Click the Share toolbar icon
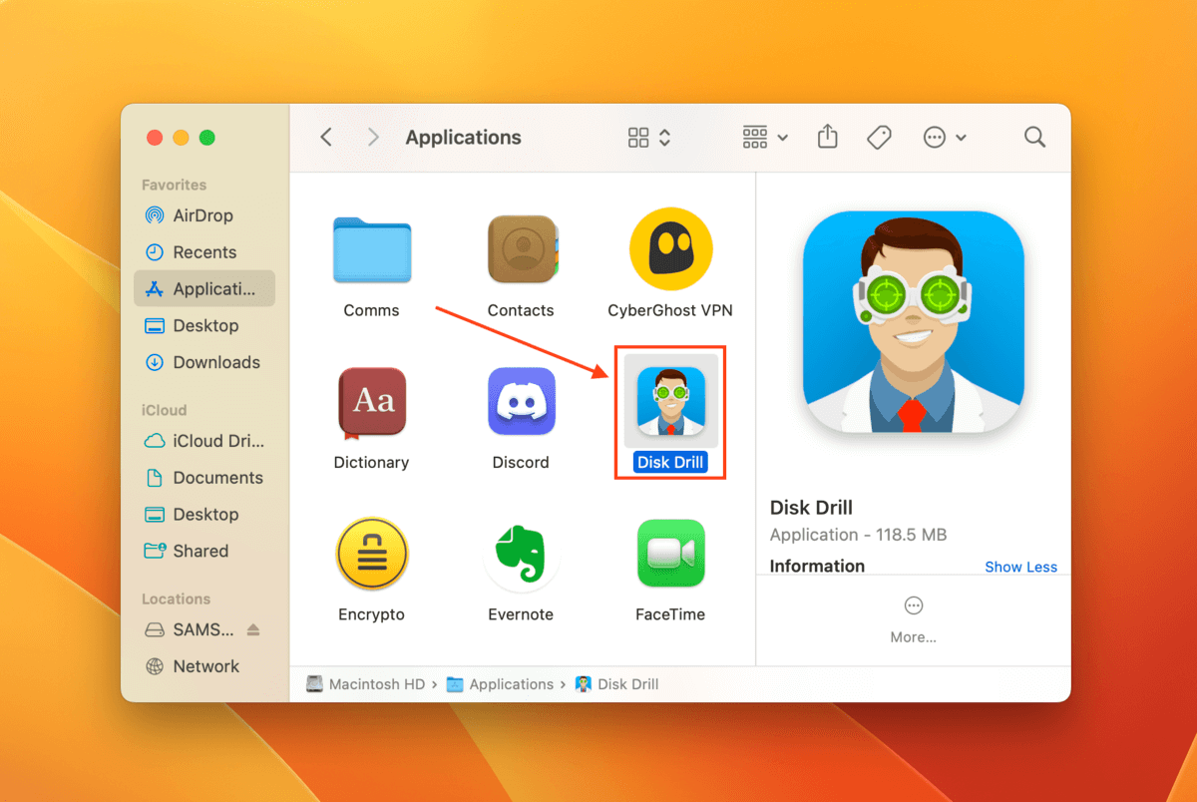Screen dimensions: 1197x802 [x=827, y=138]
